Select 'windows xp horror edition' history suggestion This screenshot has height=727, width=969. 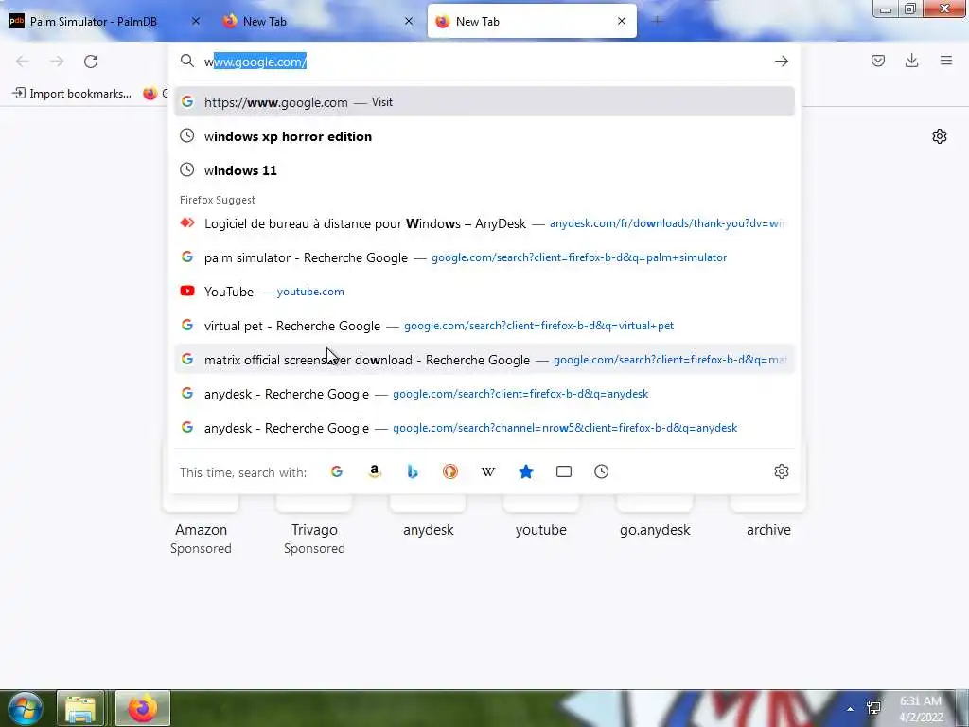[x=484, y=136]
